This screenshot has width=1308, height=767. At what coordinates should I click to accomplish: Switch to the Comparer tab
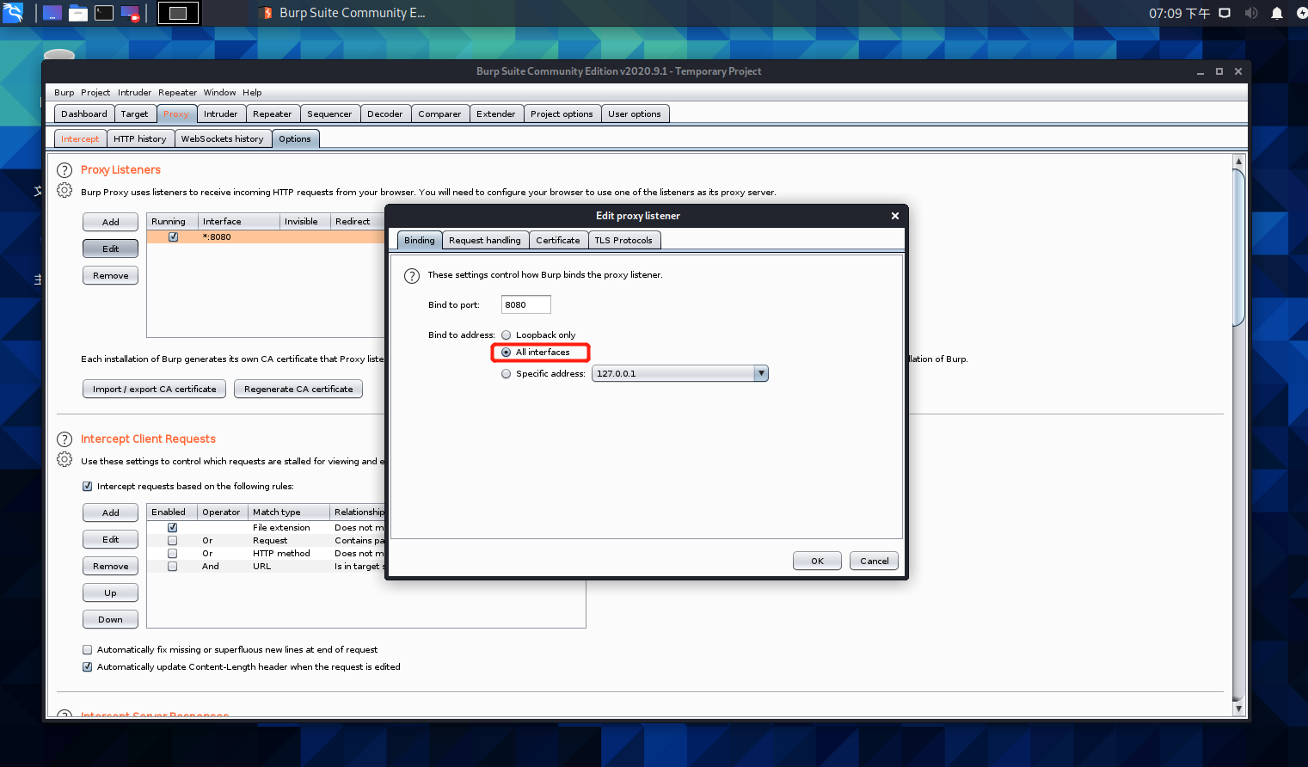pyautogui.click(x=439, y=114)
